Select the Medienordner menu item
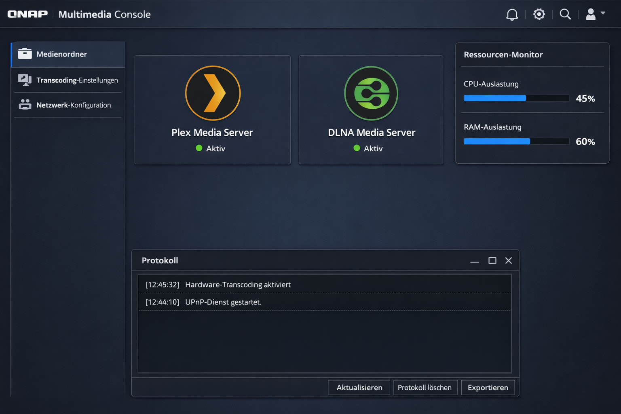The image size is (621, 414). [68, 54]
